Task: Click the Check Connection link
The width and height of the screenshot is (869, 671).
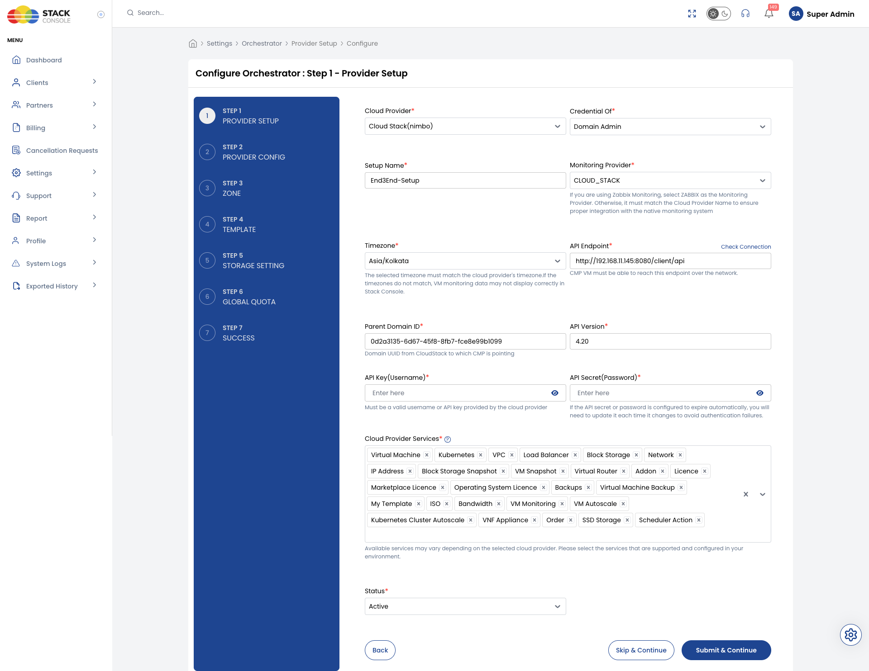Action: coord(746,247)
